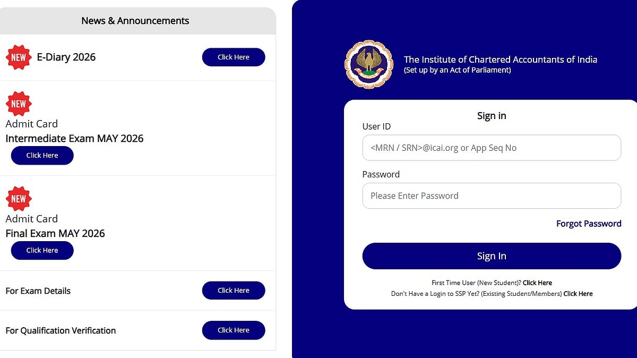Select the E-Diary 2026 announcement title

66,57
